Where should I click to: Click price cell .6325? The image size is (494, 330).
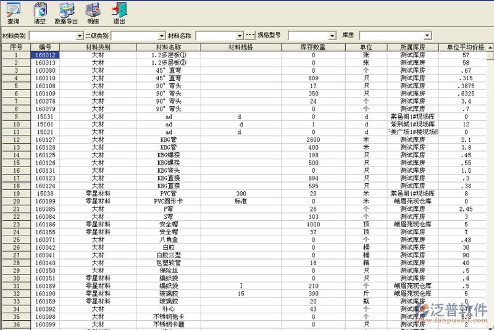click(463, 93)
